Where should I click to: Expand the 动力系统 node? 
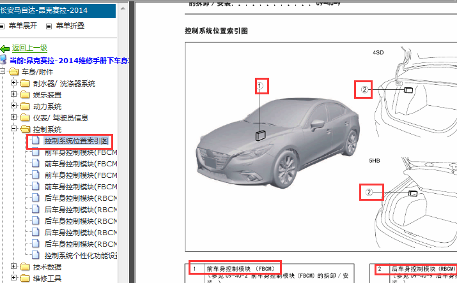coord(13,105)
